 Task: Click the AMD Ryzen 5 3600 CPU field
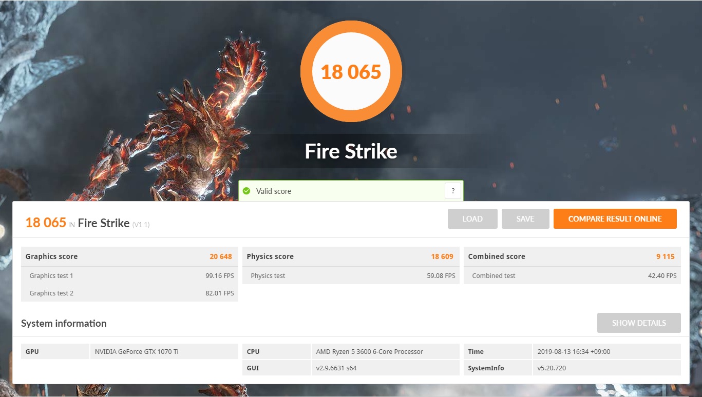click(385, 352)
